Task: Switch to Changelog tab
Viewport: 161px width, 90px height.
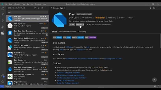Action: click(x=82, y=31)
